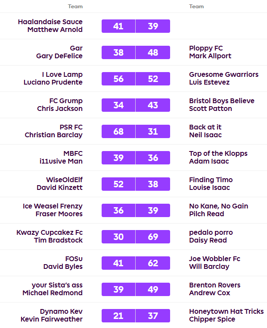The width and height of the screenshot is (267, 328).
Task: Click the left Team column header
Action: click(x=75, y=6)
